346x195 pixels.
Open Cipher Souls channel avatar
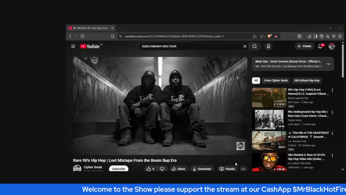[x=77, y=169]
